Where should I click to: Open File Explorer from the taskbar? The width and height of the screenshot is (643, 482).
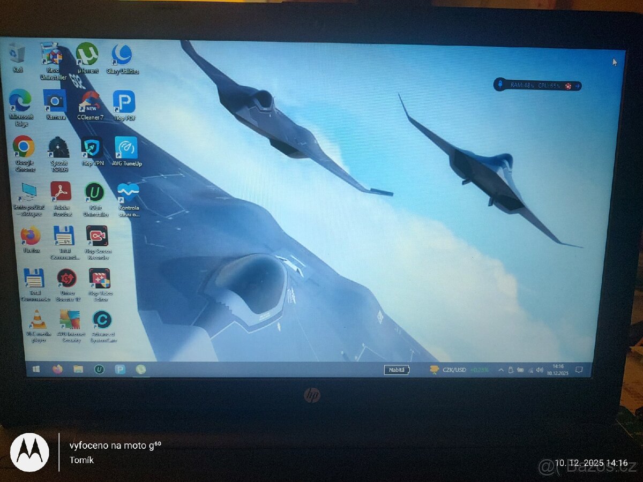coord(78,369)
